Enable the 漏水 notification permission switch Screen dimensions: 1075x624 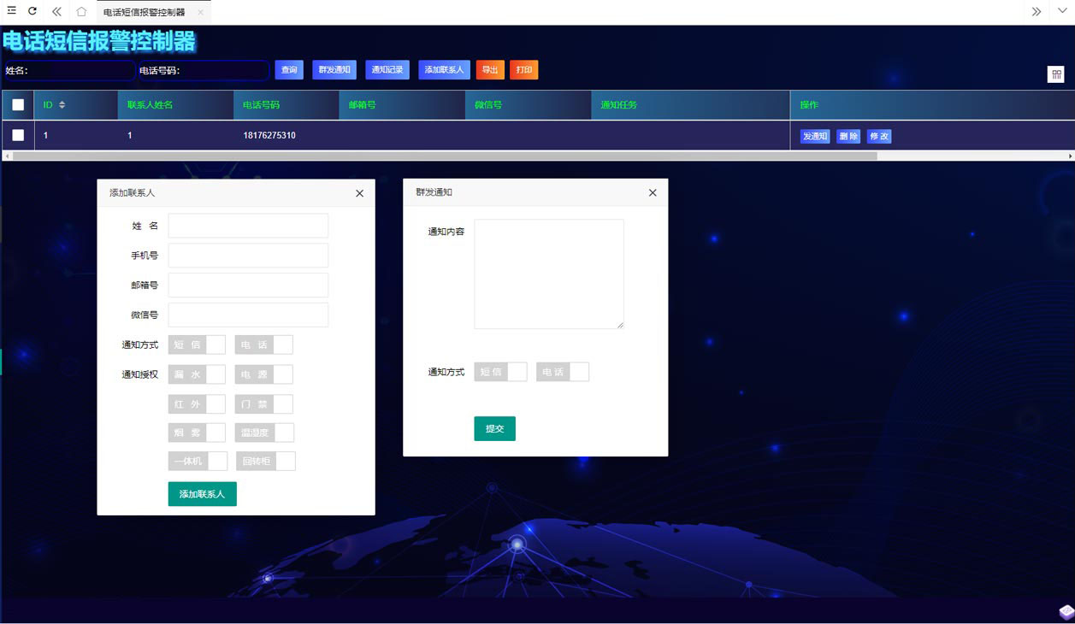(197, 374)
